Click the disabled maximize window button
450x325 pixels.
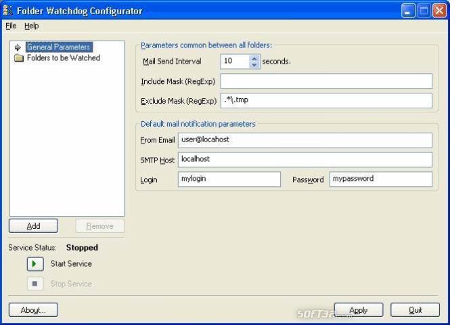[424, 11]
